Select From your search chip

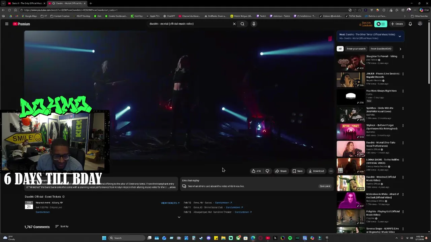coord(356,49)
